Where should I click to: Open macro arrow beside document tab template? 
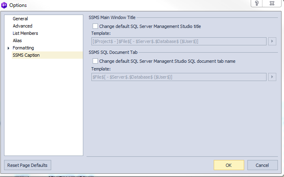(272, 77)
